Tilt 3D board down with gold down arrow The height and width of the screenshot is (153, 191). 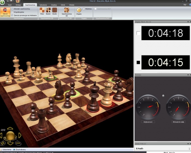[x=10, y=143]
